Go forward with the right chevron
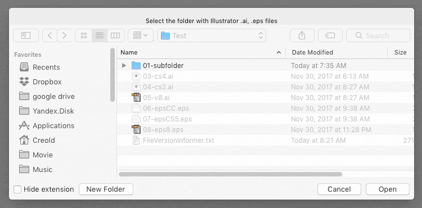Screen dimensions: 422x208 click(x=64, y=35)
